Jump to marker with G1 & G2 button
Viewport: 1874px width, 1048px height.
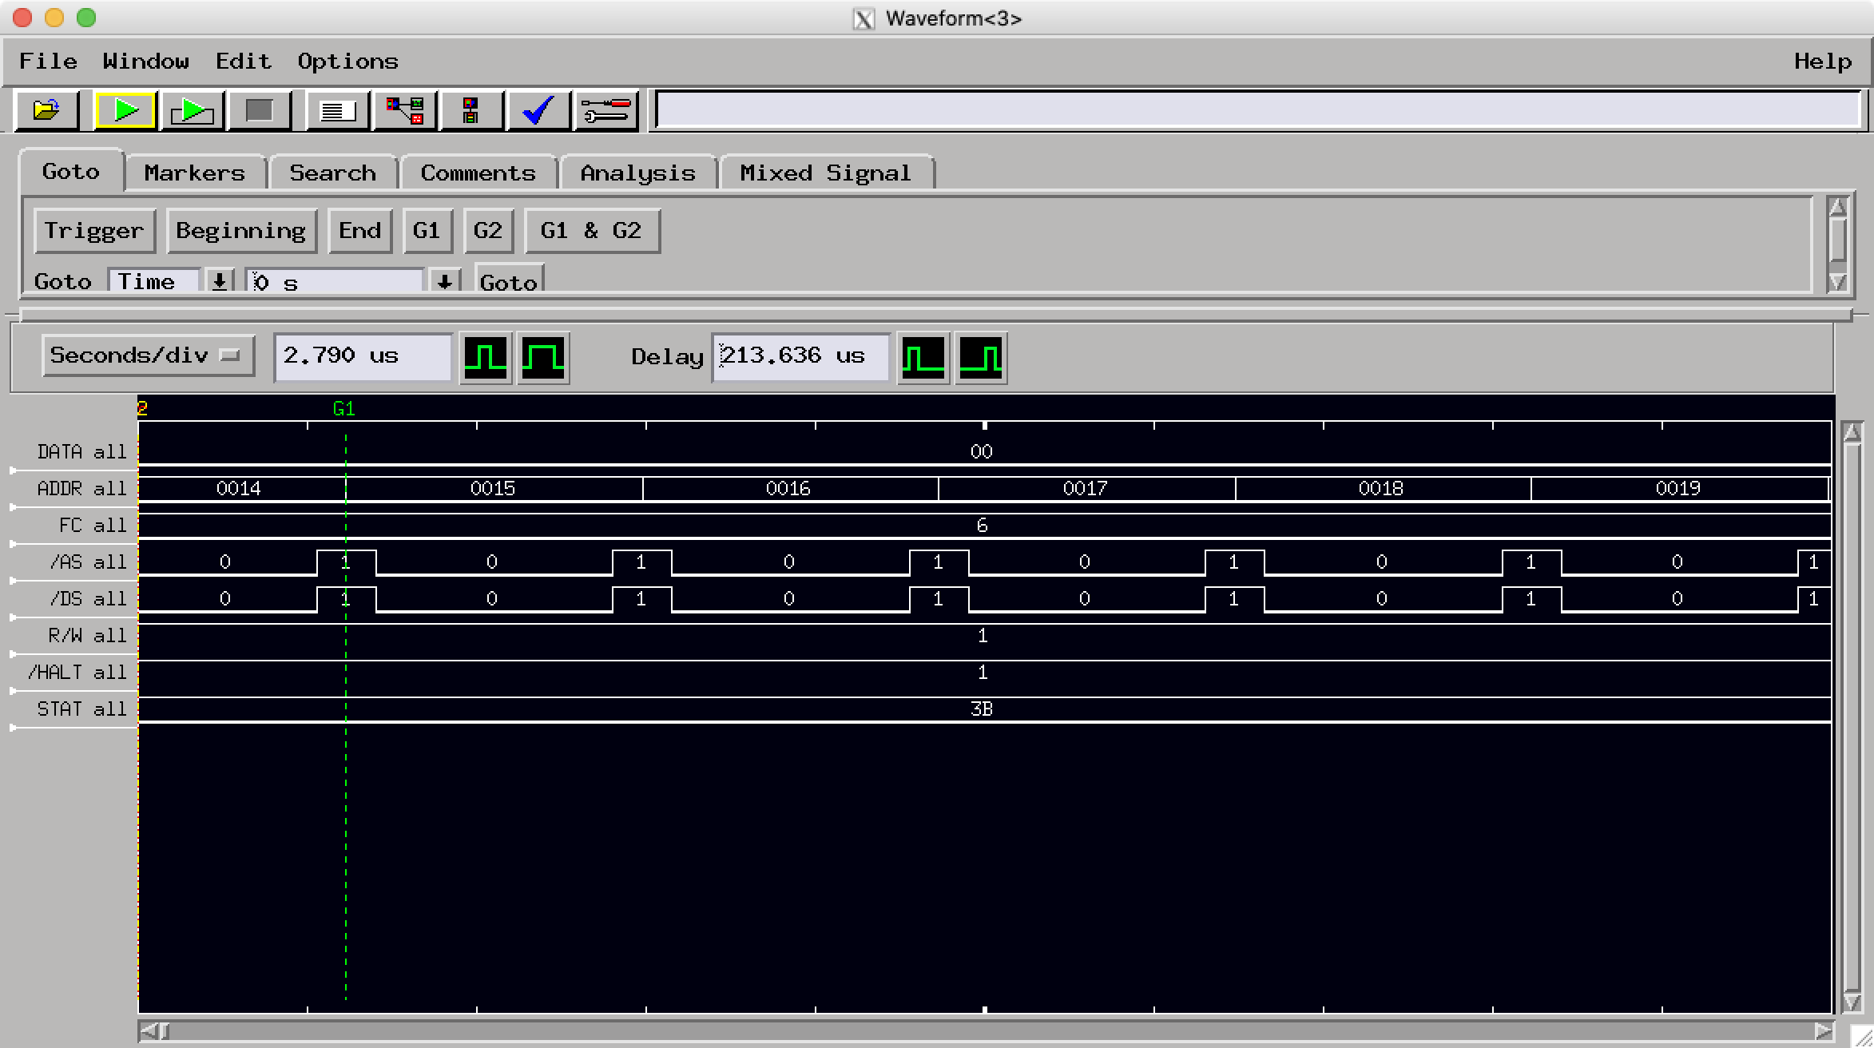pos(591,230)
